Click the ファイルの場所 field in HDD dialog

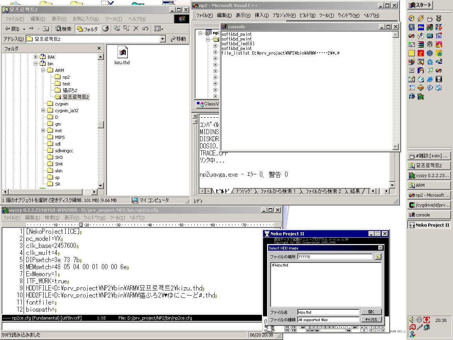coord(335,257)
